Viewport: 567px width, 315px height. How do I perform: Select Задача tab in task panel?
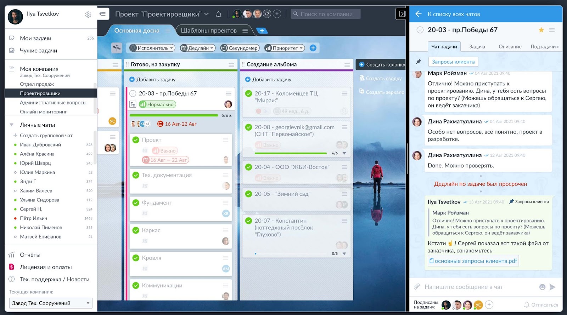click(x=477, y=46)
